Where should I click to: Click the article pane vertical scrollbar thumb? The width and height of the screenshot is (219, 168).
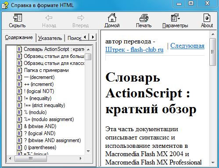pos(213,52)
